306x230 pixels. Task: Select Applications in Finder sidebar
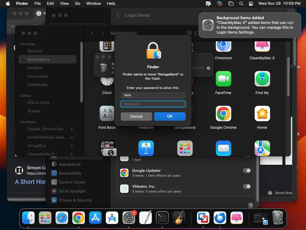coord(48,60)
